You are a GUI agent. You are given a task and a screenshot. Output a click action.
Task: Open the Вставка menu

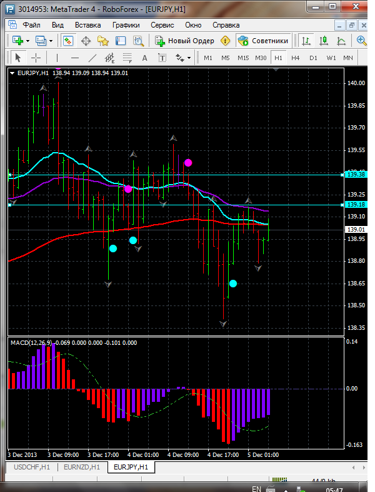click(x=87, y=25)
